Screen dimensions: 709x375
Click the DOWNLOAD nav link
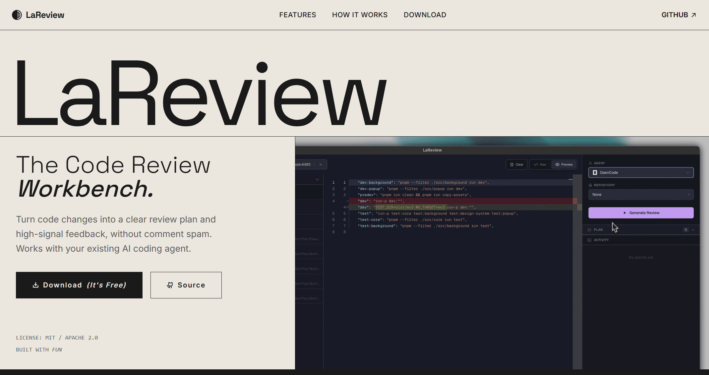point(425,15)
